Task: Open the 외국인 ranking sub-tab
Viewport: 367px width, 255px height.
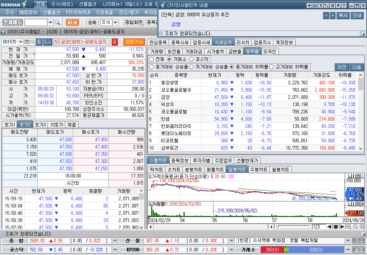Action: tap(269, 51)
